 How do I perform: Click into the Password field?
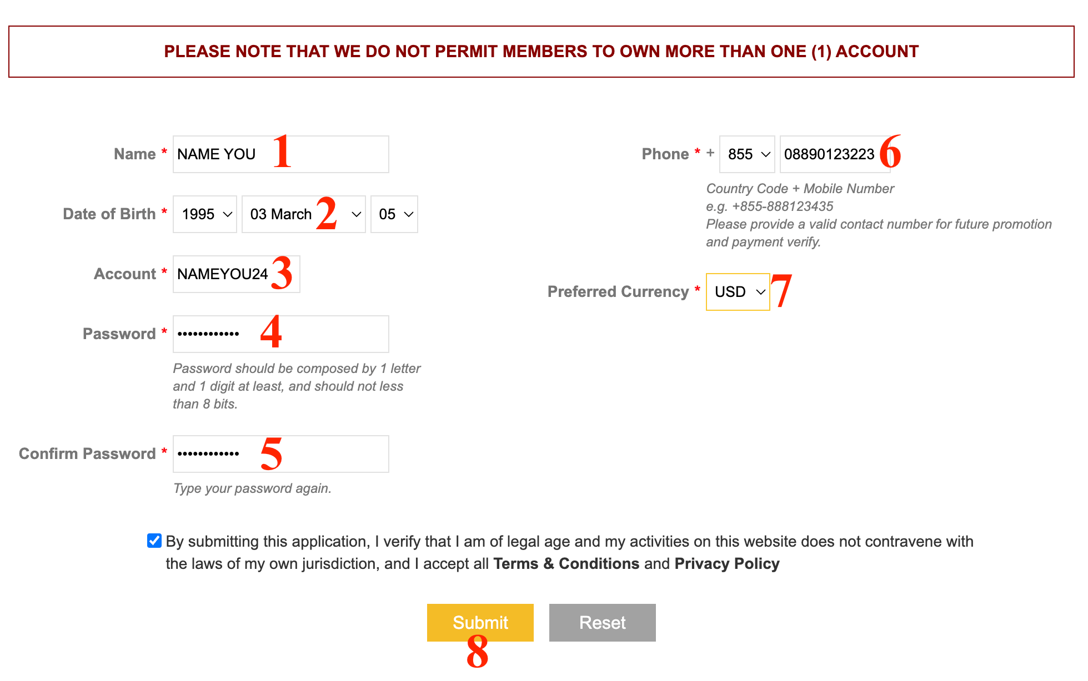[280, 334]
